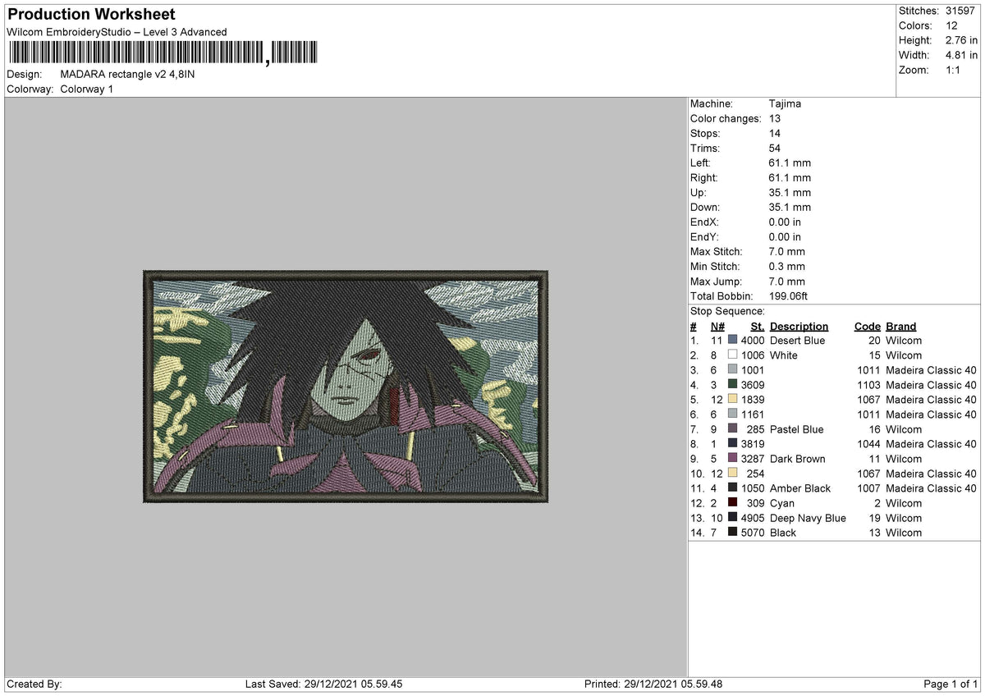Click the Code column header

tap(867, 326)
